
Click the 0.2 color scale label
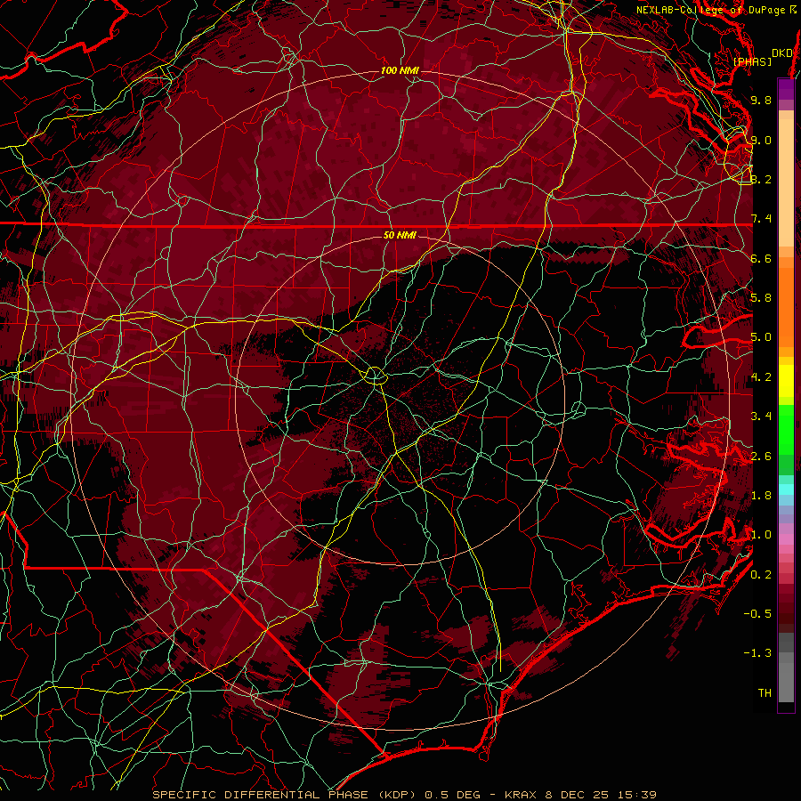[x=761, y=575]
